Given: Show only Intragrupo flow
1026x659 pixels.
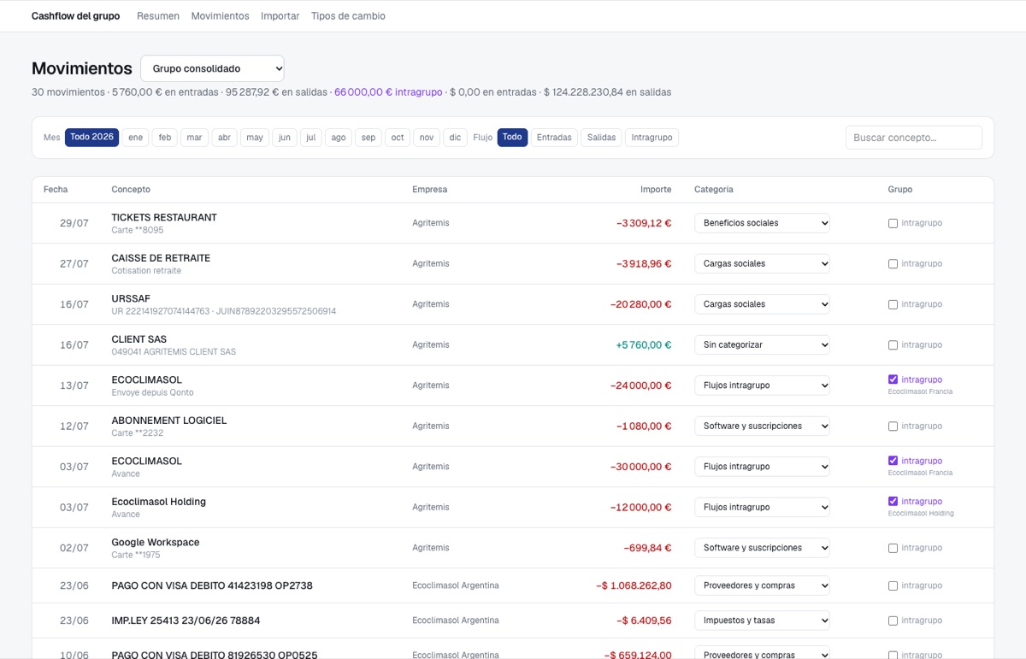Looking at the screenshot, I should (652, 138).
